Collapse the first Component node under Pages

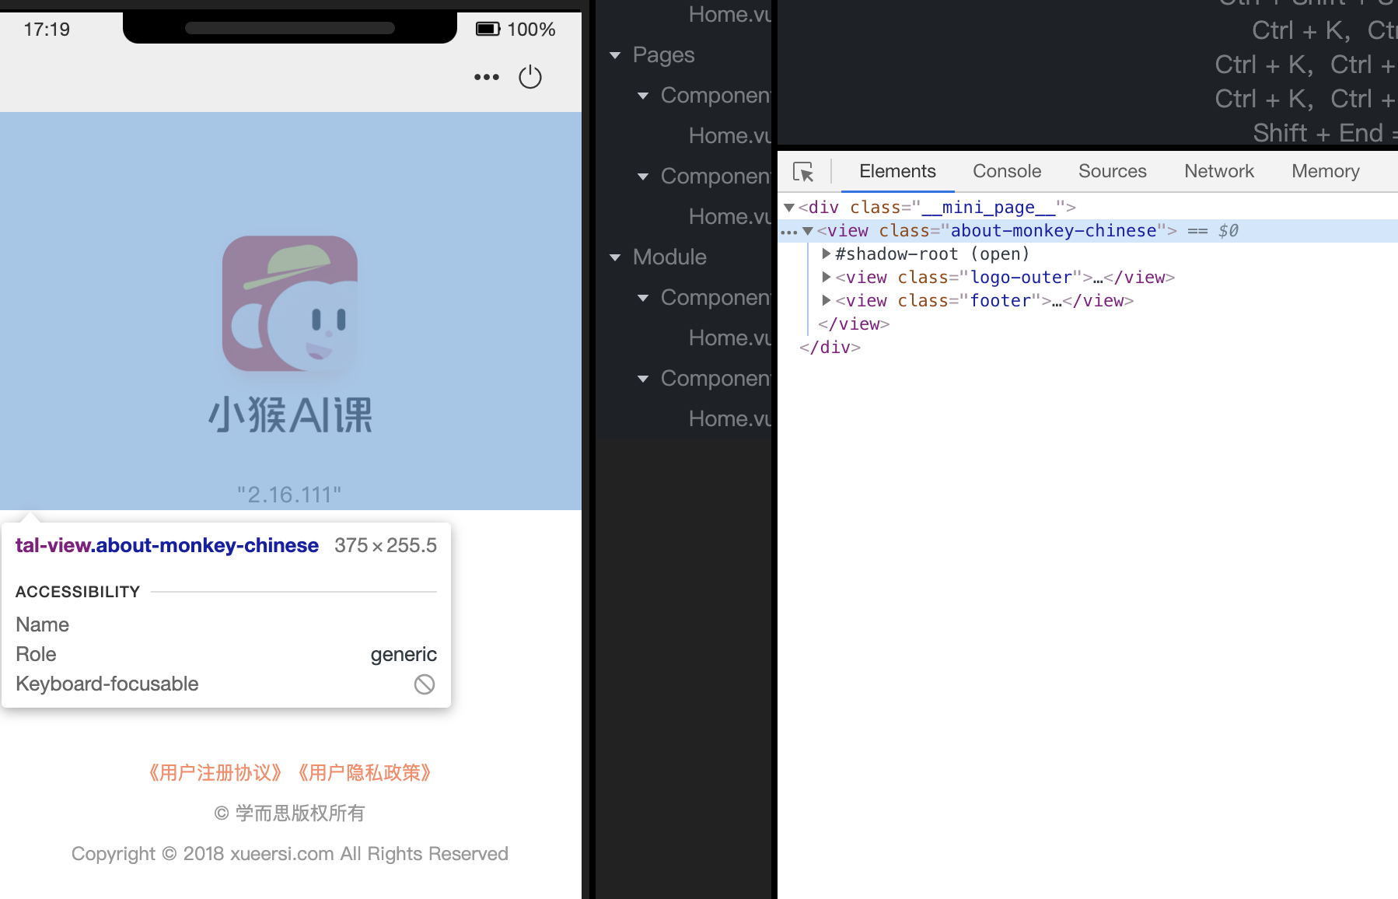[x=643, y=96]
